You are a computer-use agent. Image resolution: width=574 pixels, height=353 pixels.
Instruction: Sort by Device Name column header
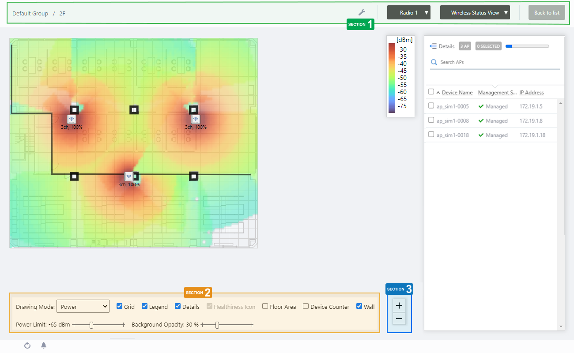point(457,93)
